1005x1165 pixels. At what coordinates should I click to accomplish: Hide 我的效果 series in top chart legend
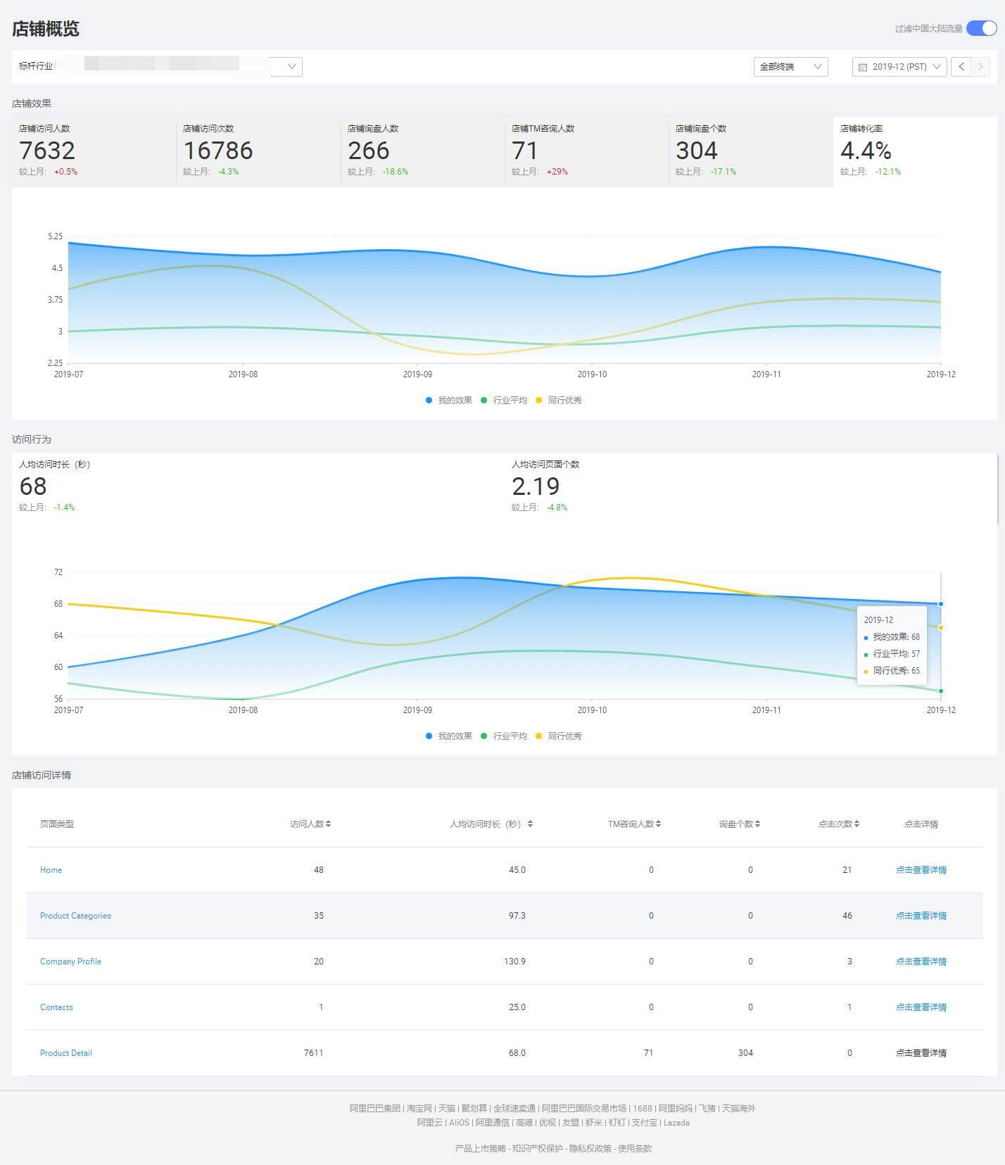point(448,400)
